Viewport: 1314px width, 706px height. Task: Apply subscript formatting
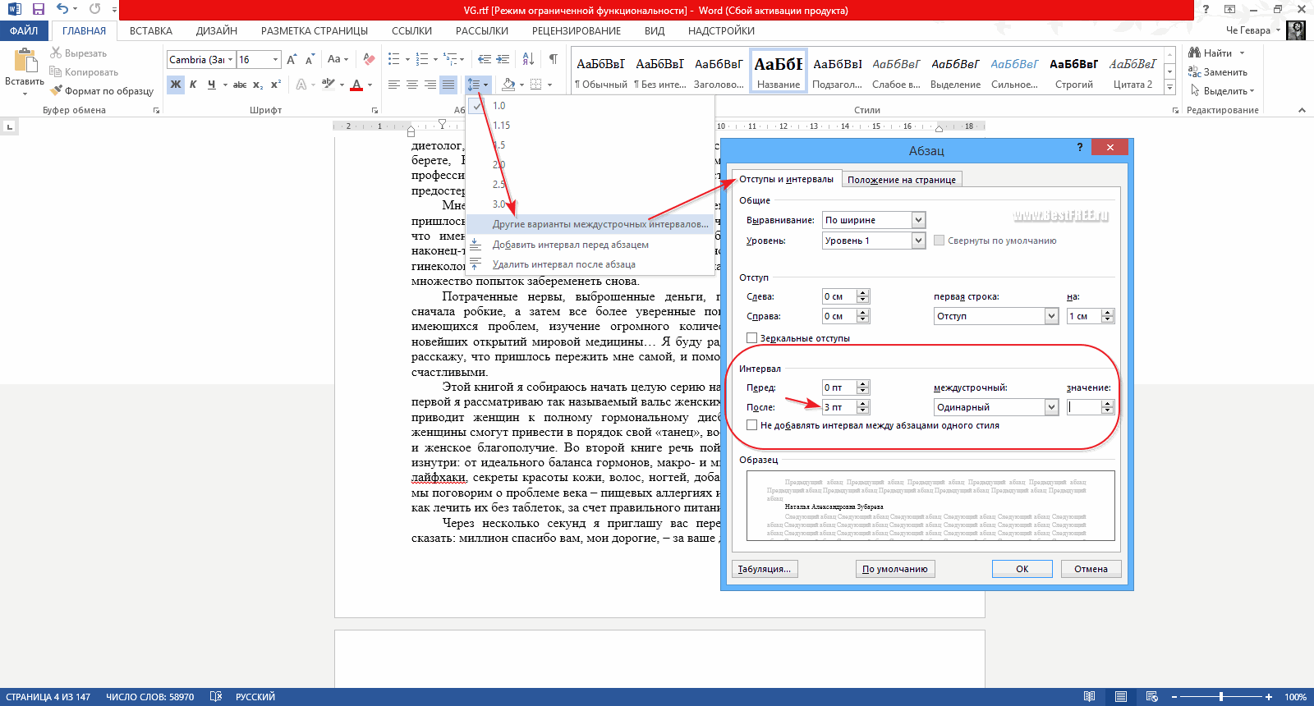pos(258,84)
